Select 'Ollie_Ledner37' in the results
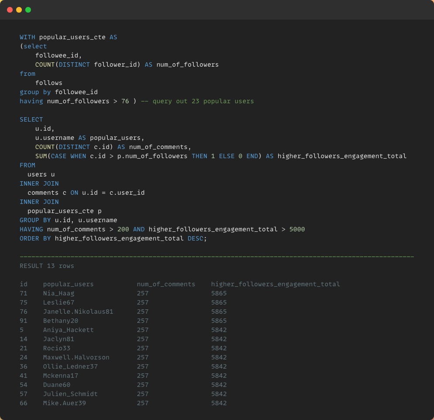434x420 pixels. click(x=70, y=366)
